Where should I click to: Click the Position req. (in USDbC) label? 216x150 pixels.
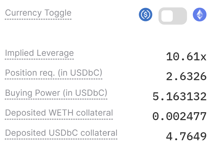click(54, 73)
